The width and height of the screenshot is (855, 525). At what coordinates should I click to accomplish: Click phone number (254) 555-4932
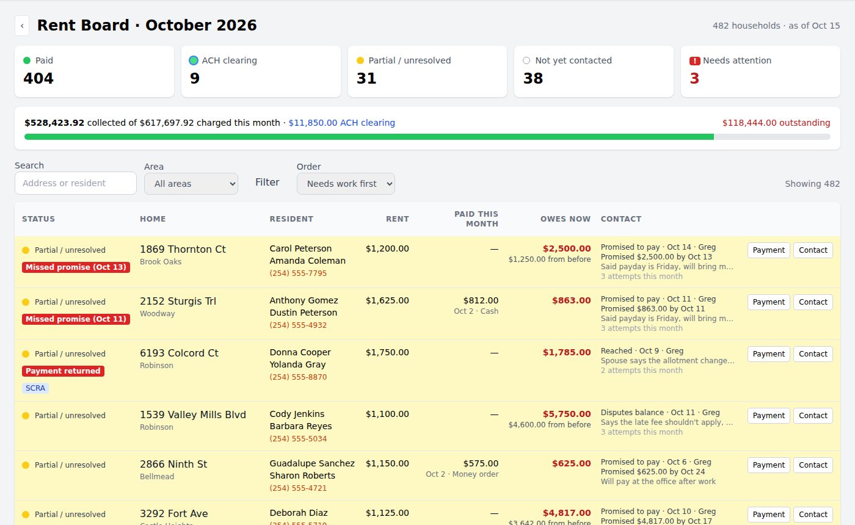pyautogui.click(x=298, y=325)
